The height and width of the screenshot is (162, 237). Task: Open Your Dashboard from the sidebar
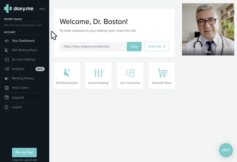[x=23, y=41]
